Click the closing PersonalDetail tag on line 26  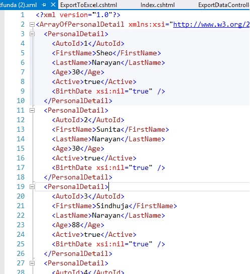click(x=78, y=253)
